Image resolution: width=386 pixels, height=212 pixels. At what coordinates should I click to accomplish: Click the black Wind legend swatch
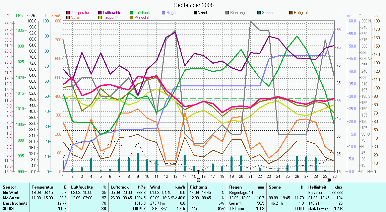click(195, 13)
